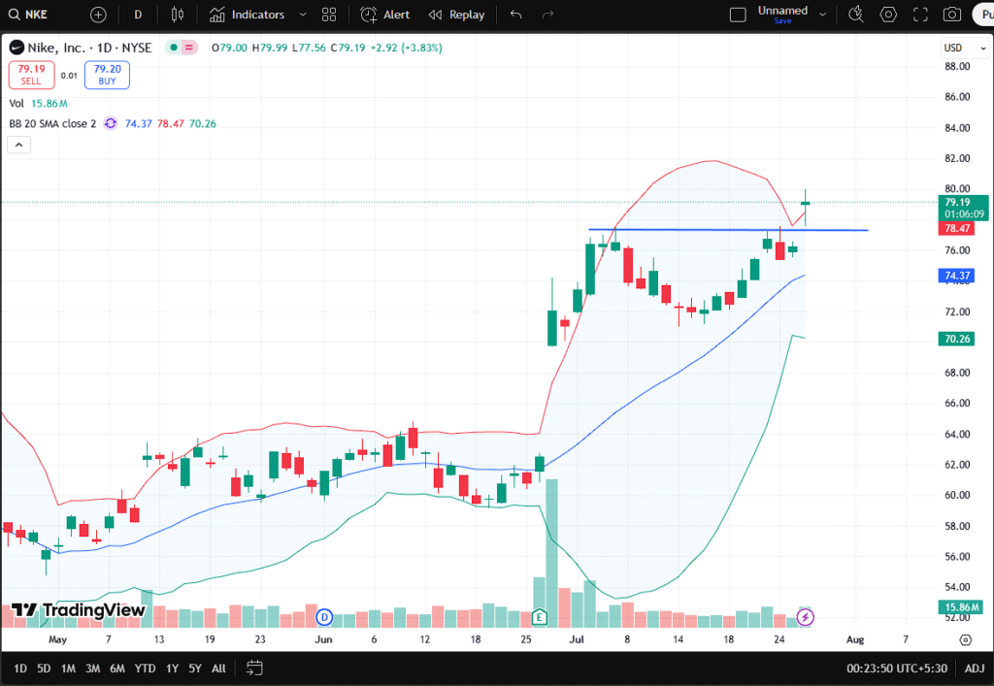This screenshot has height=686, width=994.
Task: Open the quick search icon
Action: pos(856,15)
